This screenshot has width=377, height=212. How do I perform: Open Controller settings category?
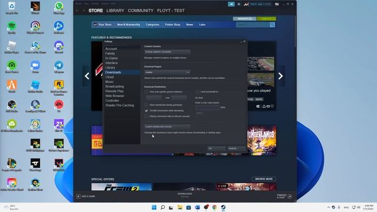click(x=112, y=101)
